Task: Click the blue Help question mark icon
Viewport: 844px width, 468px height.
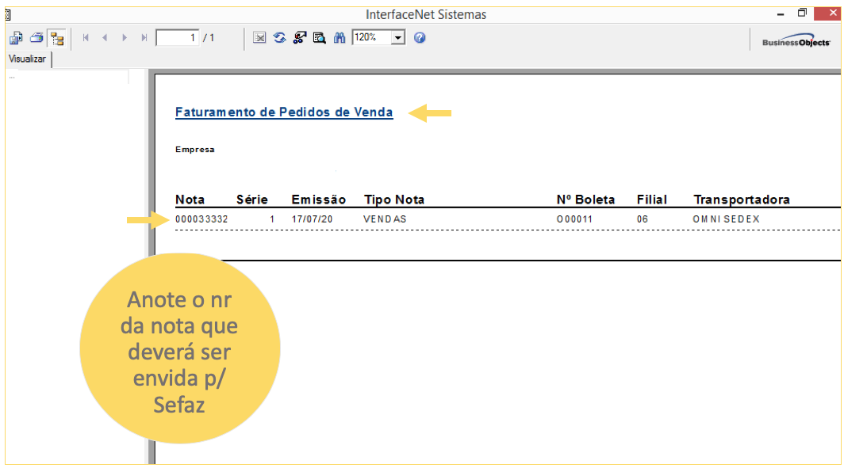Action: click(x=420, y=37)
